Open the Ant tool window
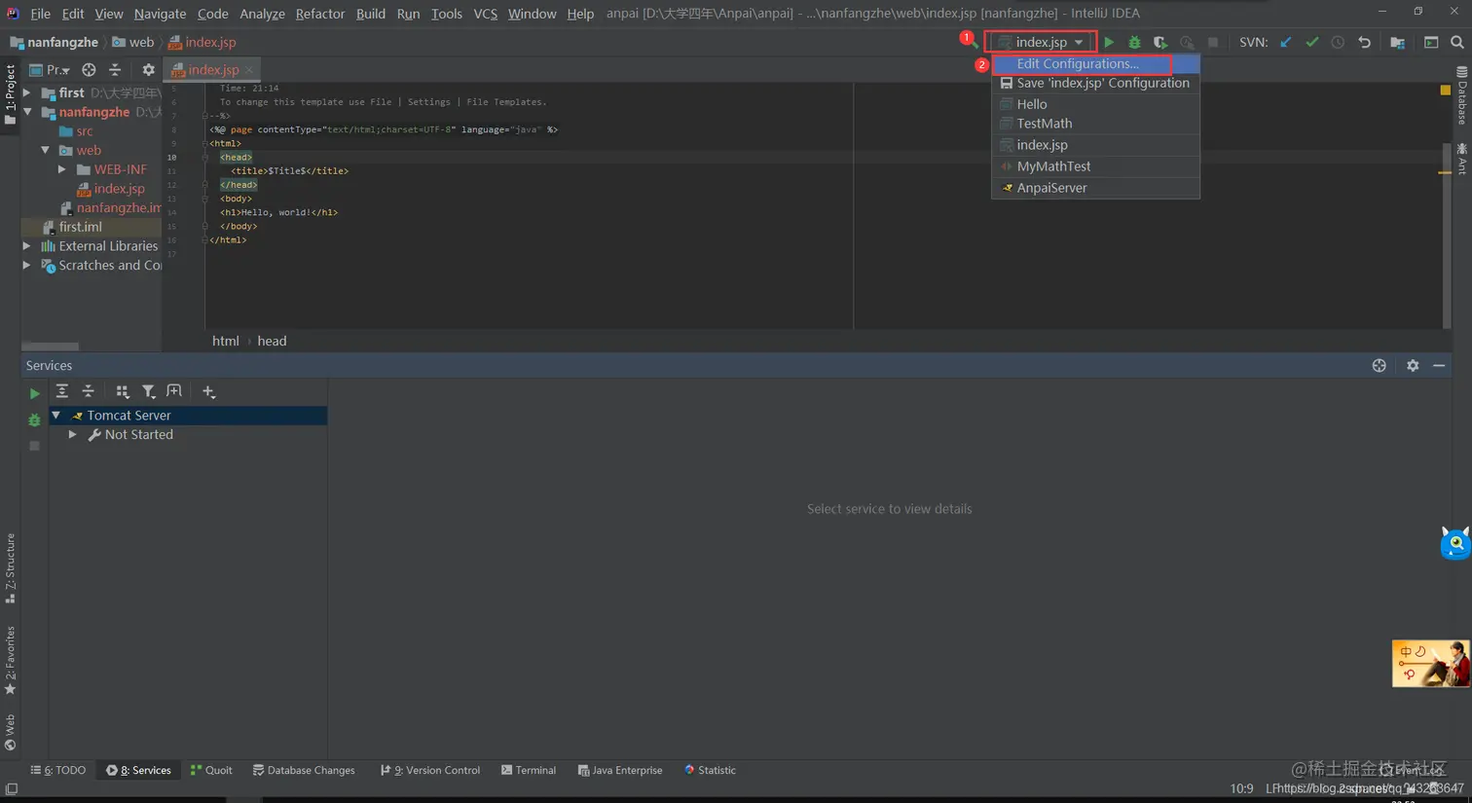 (x=1461, y=160)
